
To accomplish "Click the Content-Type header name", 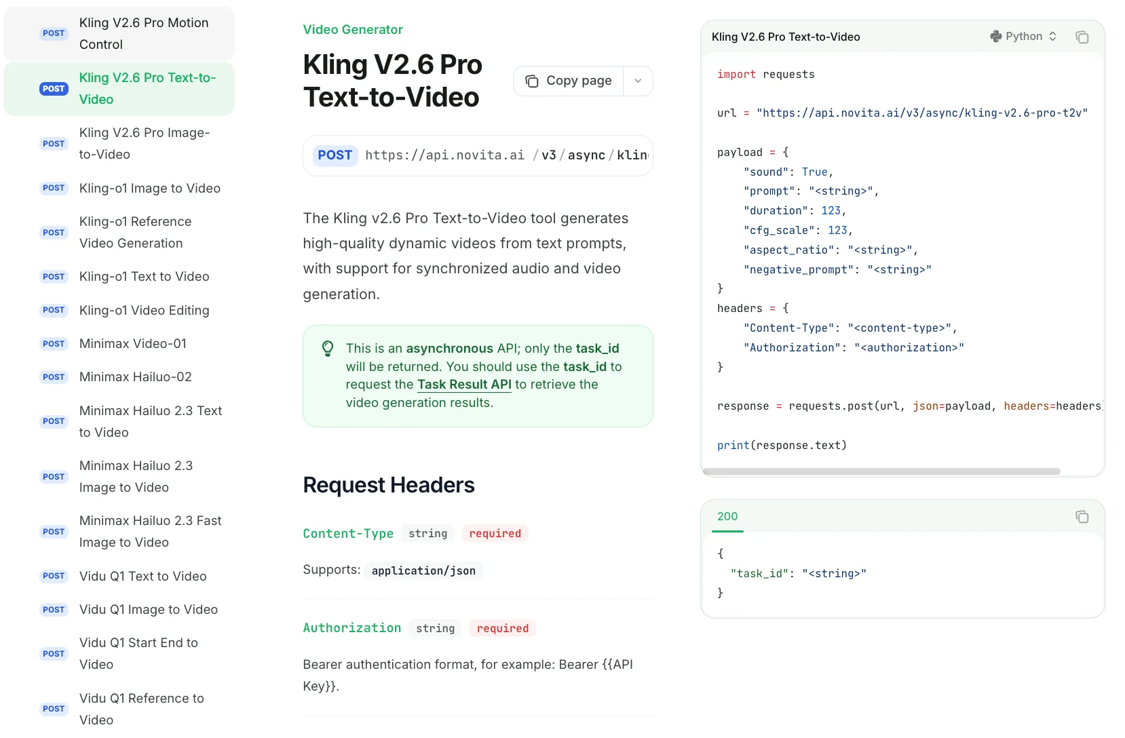I will click(348, 534).
